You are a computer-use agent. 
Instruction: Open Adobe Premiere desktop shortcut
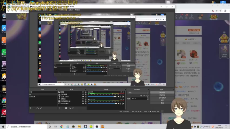pos(4,66)
